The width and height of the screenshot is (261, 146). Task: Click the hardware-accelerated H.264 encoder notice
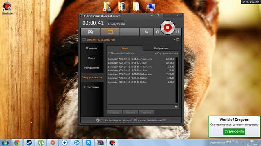(134, 120)
